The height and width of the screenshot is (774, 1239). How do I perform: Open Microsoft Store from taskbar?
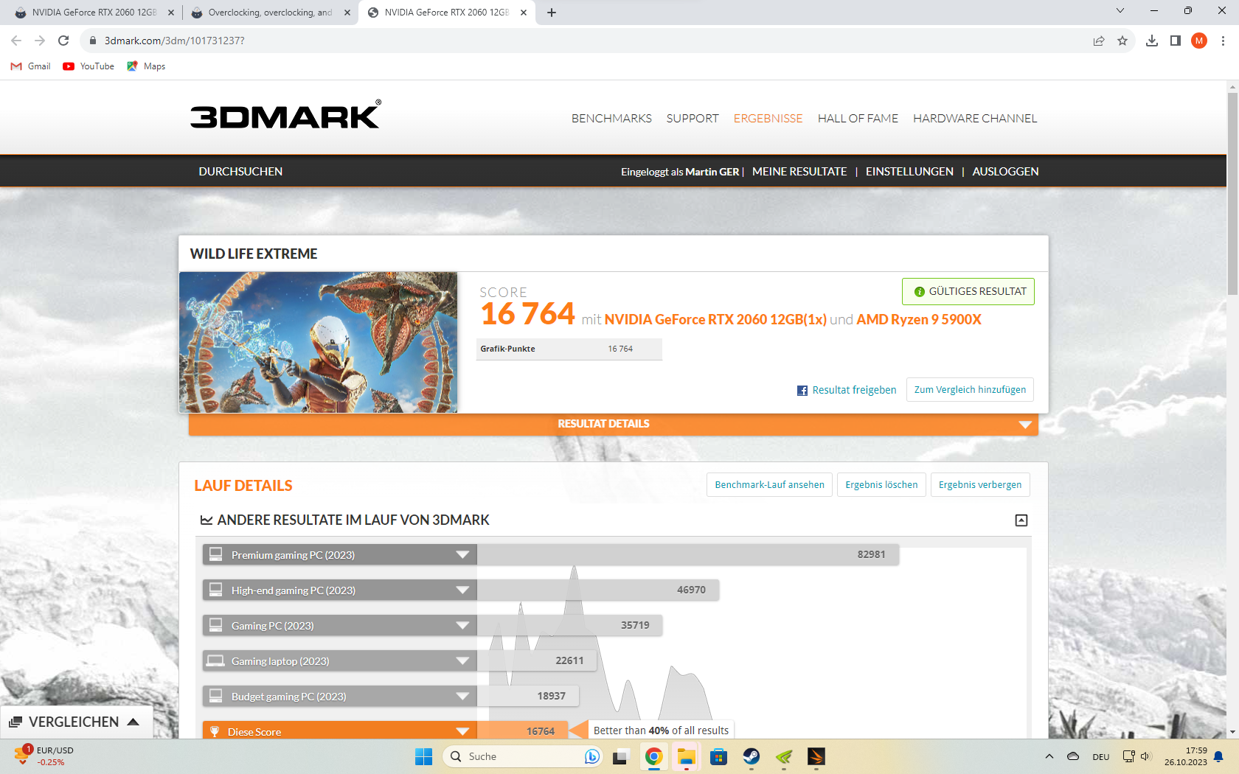pyautogui.click(x=718, y=756)
